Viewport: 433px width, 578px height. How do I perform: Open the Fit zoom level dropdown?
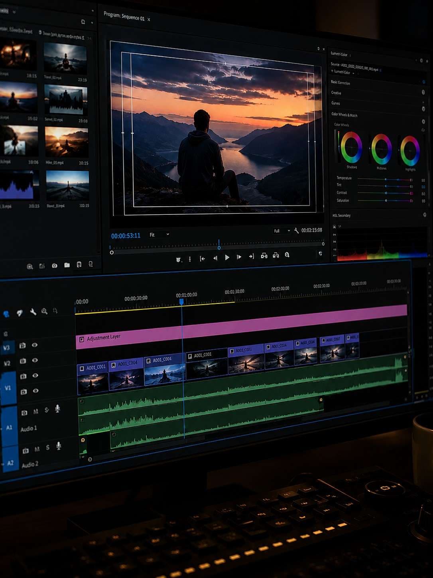coord(159,235)
